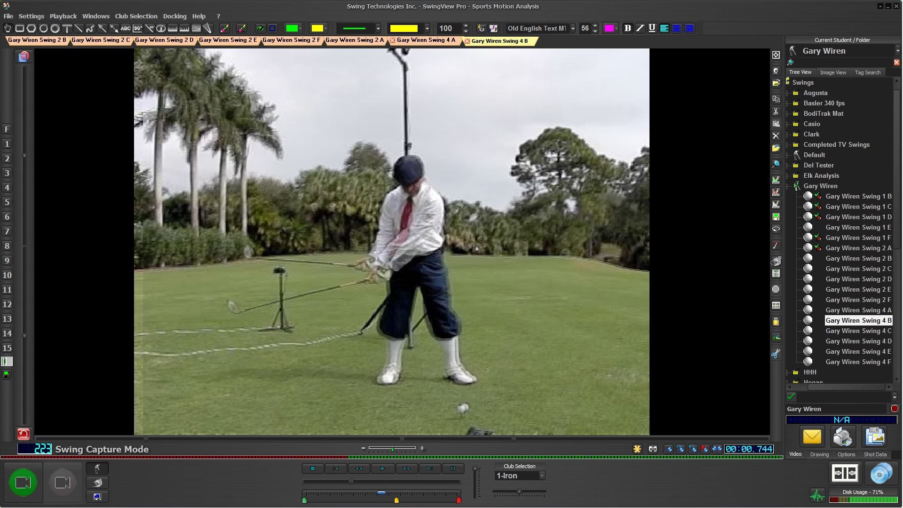Open the Playback menu

(x=63, y=16)
